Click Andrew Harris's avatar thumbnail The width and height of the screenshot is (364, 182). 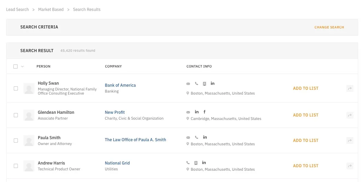click(x=29, y=166)
